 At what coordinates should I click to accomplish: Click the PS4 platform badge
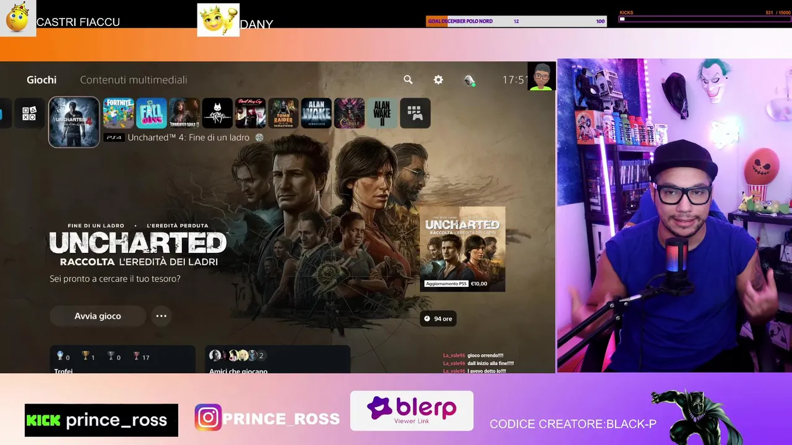point(114,137)
